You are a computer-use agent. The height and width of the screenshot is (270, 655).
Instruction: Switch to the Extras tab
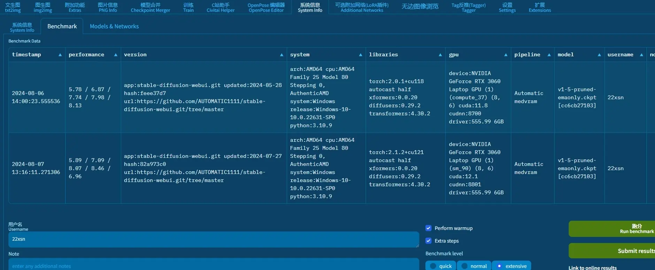(x=75, y=7)
